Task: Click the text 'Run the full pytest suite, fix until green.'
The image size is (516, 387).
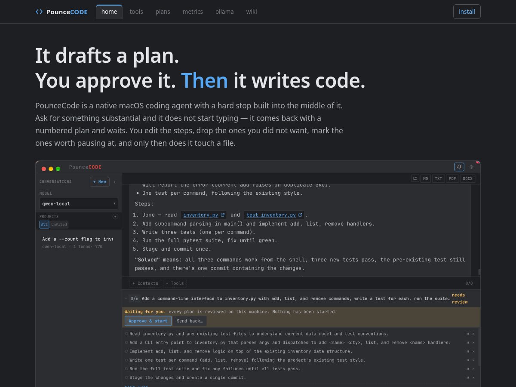Action: (x=210, y=240)
